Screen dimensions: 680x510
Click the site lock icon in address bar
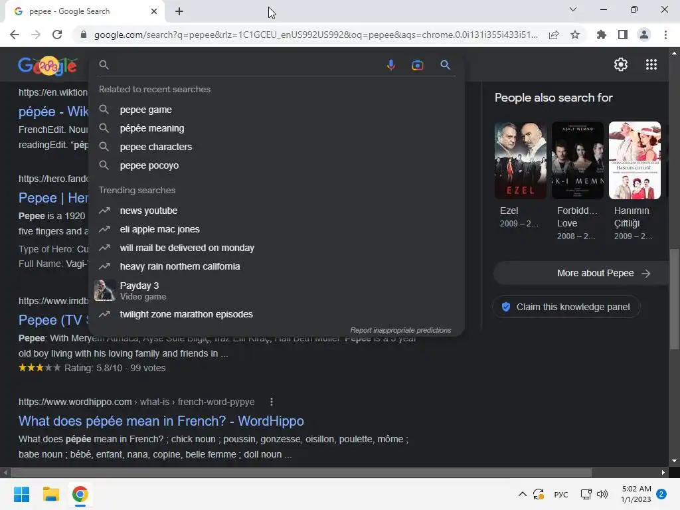[84, 35]
